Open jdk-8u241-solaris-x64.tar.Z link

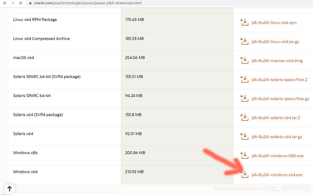coord(276,118)
